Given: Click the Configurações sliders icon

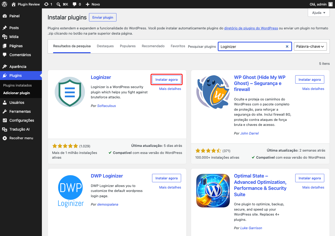Looking at the screenshot, I should pos(5,120).
